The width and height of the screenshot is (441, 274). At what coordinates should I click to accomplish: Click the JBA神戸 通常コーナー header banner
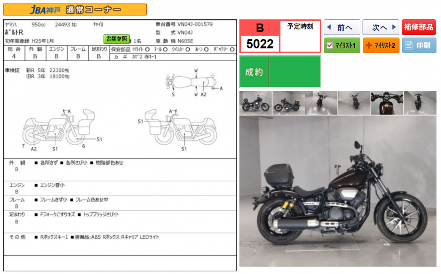[75, 10]
